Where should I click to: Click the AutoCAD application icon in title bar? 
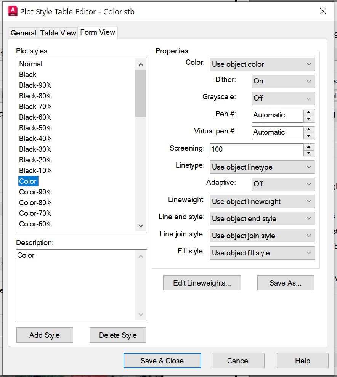pos(12,11)
